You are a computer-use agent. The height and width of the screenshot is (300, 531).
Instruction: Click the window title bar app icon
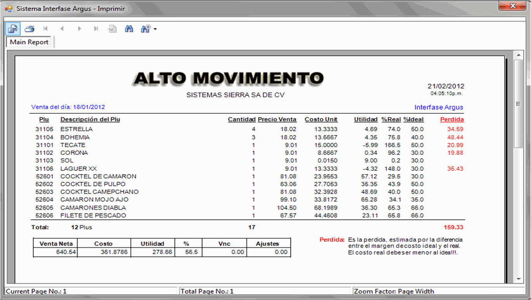click(x=9, y=9)
